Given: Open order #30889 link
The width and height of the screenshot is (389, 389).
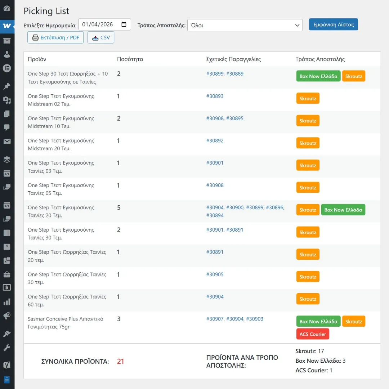Looking at the screenshot, I should coord(235,74).
